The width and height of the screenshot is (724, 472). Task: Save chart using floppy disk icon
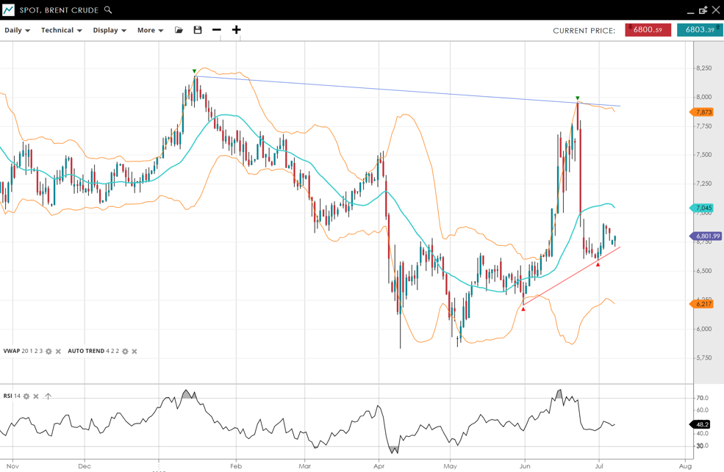pyautogui.click(x=198, y=30)
